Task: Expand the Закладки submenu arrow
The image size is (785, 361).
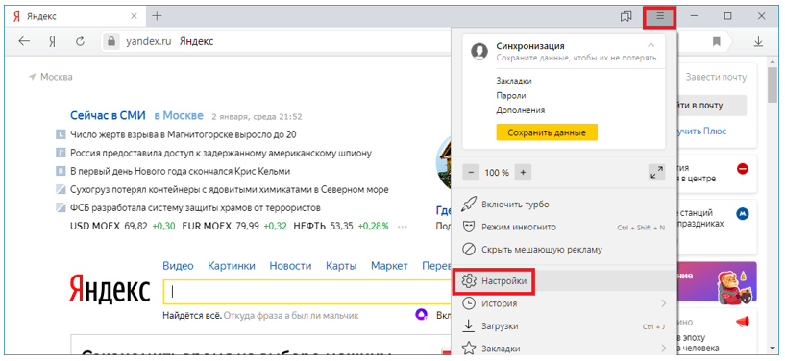Action: [663, 348]
